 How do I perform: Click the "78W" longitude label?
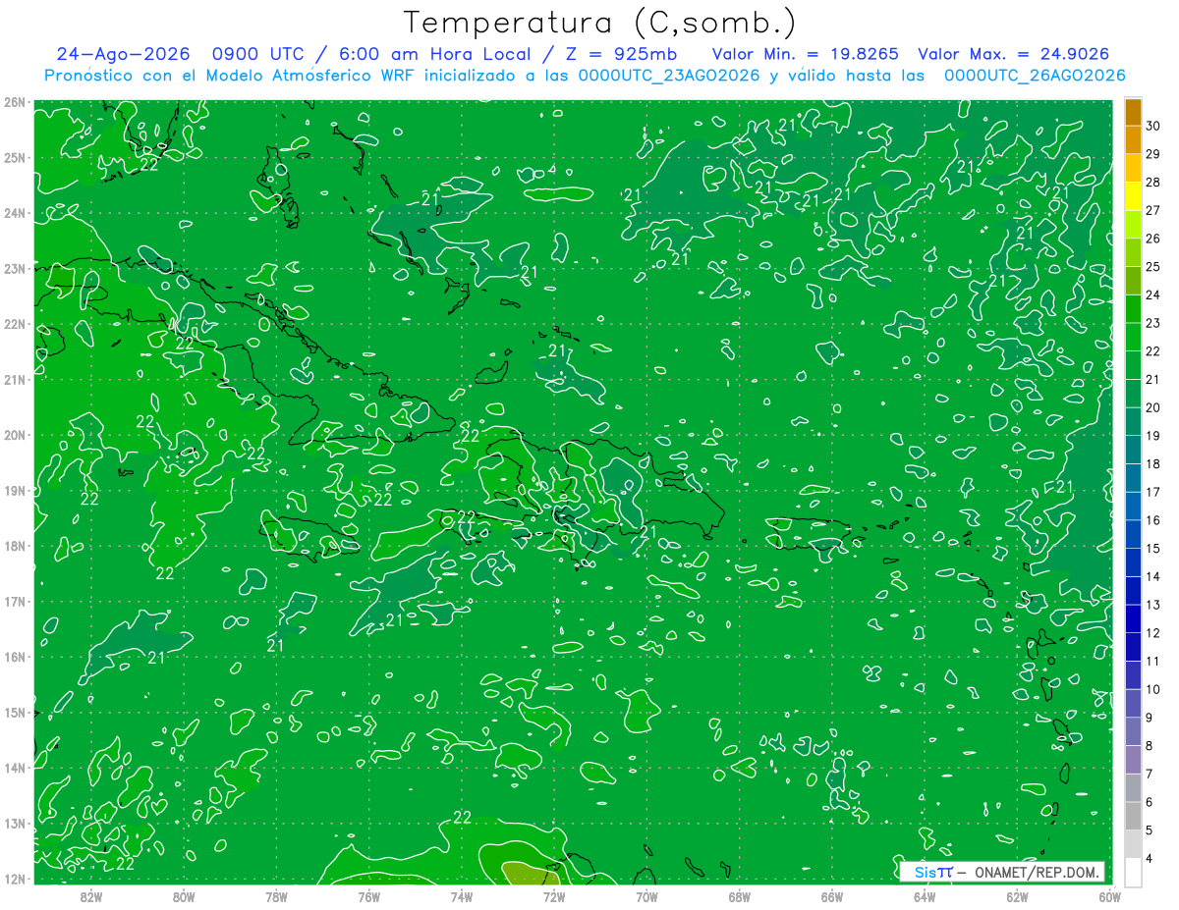tap(276, 896)
